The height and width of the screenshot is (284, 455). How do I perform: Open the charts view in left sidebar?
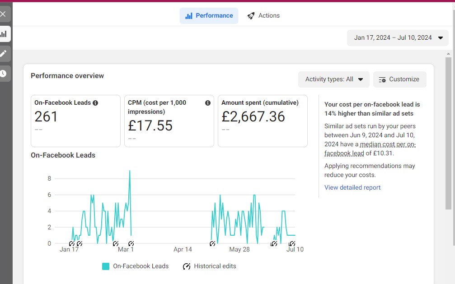(x=4, y=34)
